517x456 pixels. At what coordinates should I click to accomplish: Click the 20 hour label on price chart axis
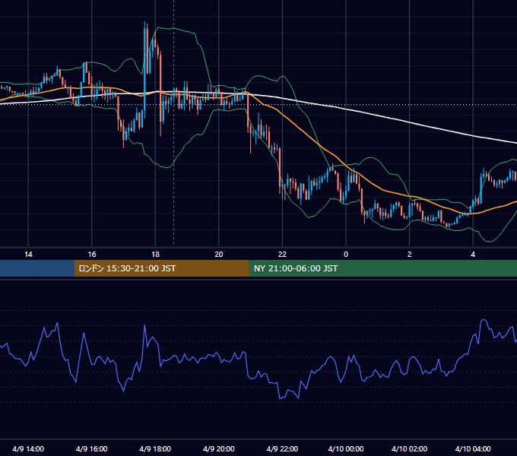[x=219, y=255]
